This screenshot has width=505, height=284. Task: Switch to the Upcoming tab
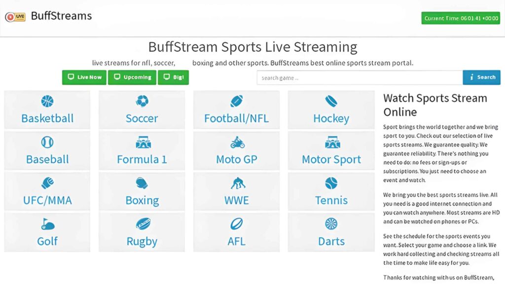coord(132,77)
